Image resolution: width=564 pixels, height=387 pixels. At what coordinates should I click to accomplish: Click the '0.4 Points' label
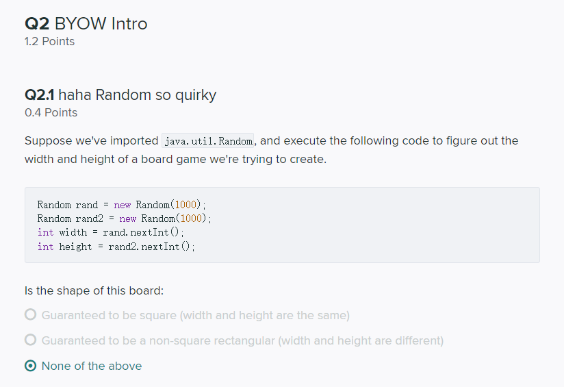51,113
